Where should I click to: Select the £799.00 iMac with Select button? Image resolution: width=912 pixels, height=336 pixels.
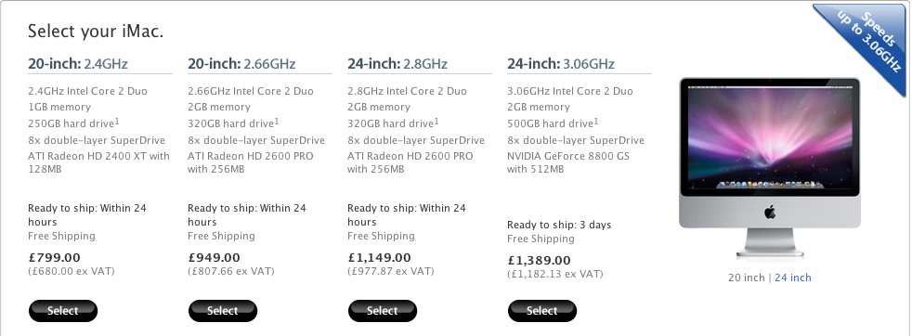click(x=63, y=311)
